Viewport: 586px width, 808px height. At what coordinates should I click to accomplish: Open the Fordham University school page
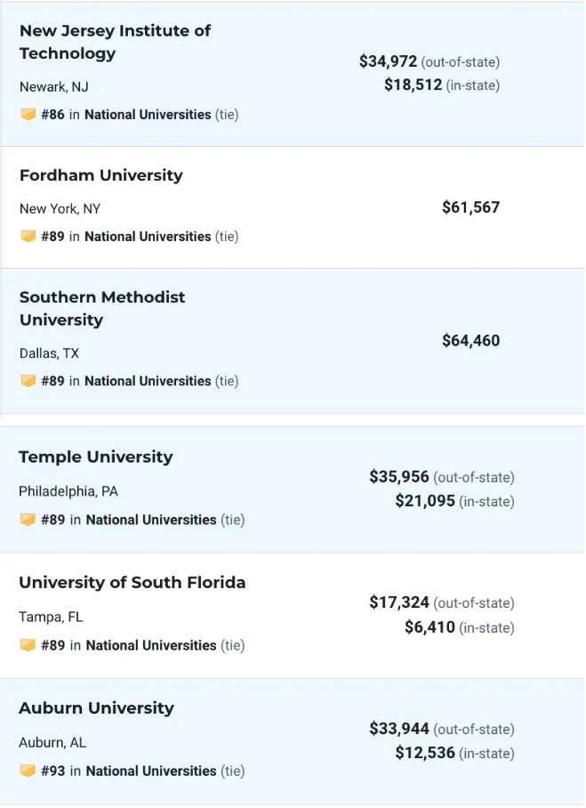pyautogui.click(x=100, y=175)
